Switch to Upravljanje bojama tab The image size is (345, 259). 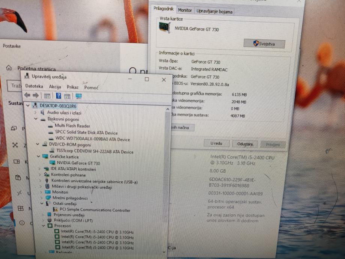[214, 11]
